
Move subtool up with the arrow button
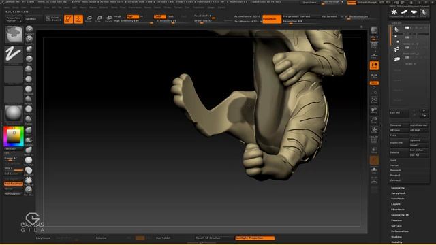coord(424,110)
